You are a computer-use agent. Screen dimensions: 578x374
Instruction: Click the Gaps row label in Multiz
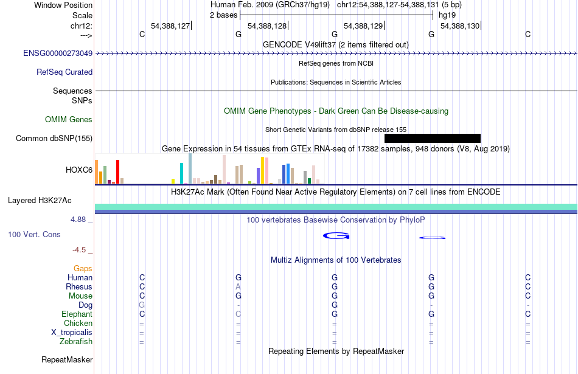coord(83,269)
